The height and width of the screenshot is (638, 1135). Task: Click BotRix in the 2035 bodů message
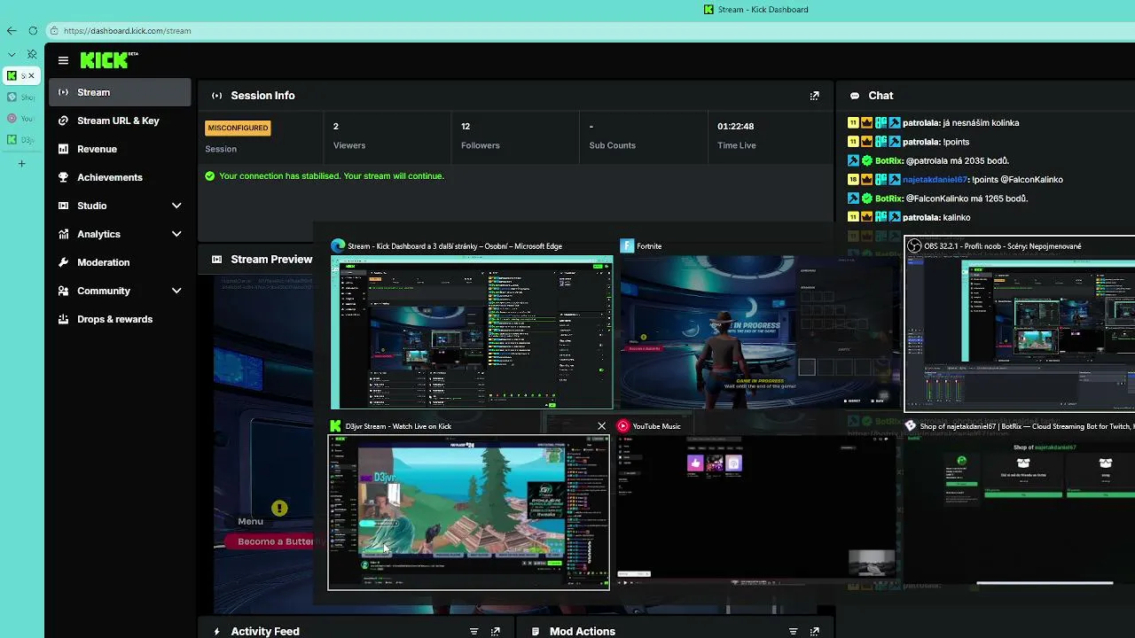[888, 160]
